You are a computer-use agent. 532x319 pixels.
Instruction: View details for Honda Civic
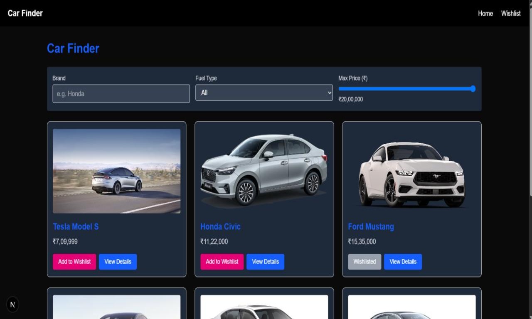pyautogui.click(x=265, y=262)
